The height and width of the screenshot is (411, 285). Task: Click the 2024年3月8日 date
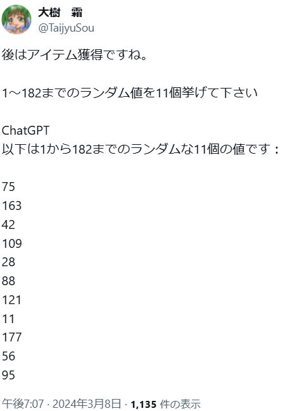click(x=87, y=403)
